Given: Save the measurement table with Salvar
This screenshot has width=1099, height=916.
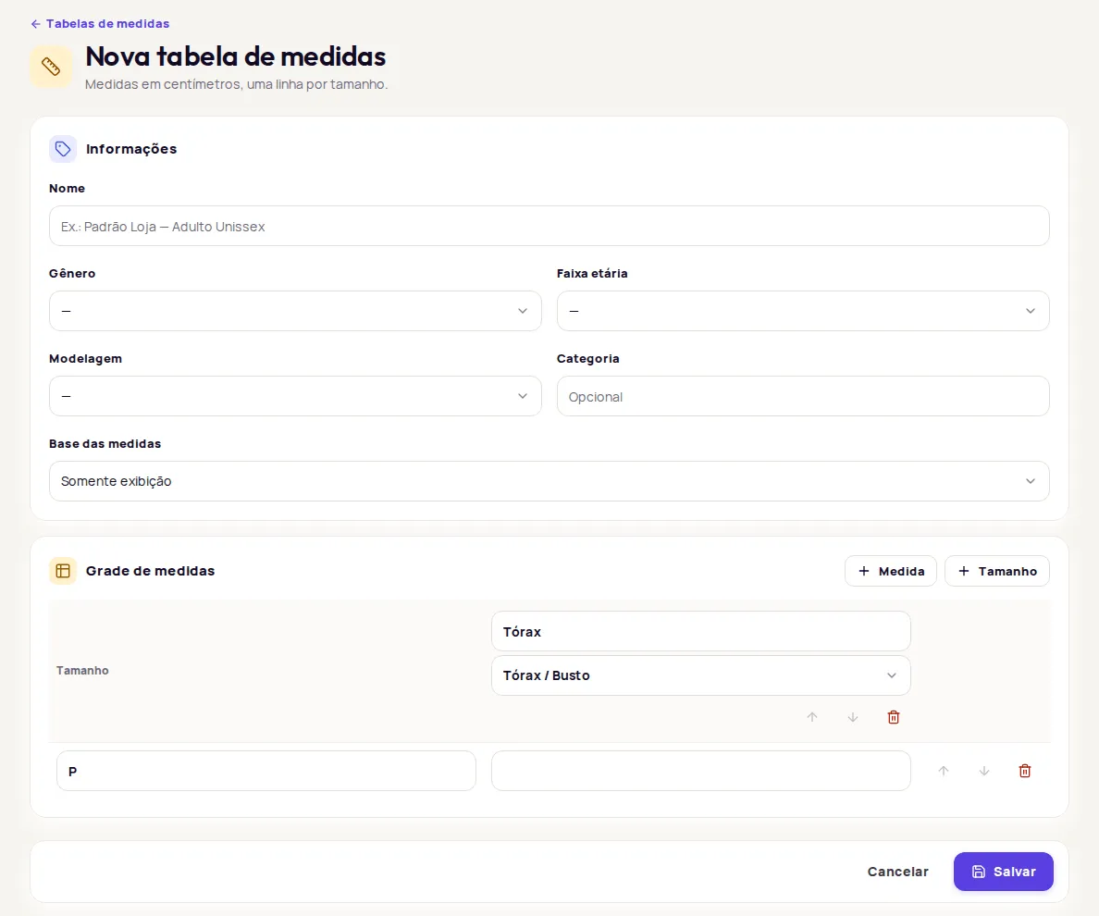Looking at the screenshot, I should tap(1003, 872).
